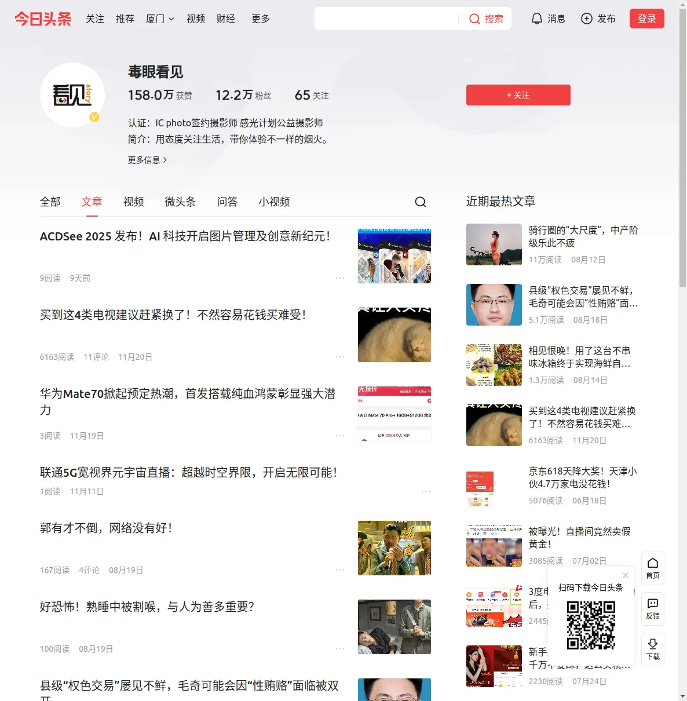Click the search magnifier icon in header
The height and width of the screenshot is (701, 687).
pos(474,19)
